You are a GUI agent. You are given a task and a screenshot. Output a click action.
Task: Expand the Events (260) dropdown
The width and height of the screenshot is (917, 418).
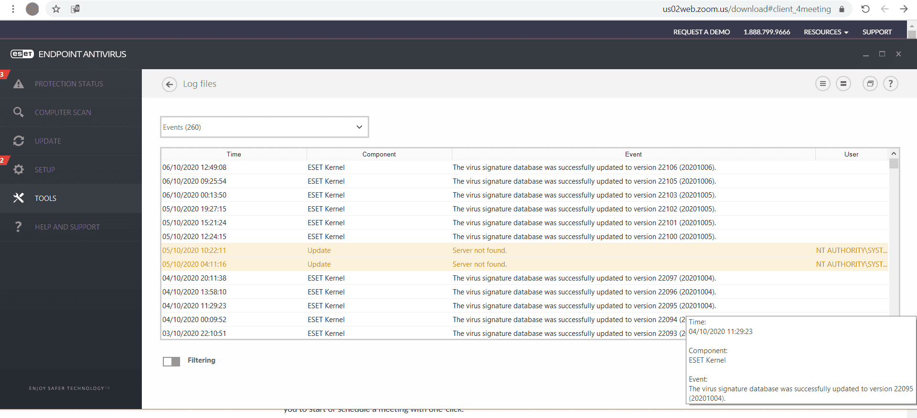pyautogui.click(x=264, y=127)
